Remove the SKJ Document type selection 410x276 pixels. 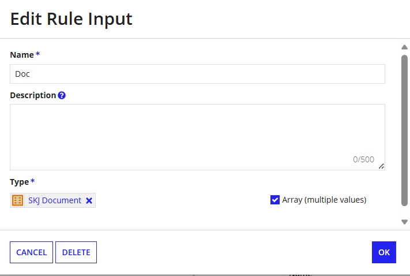click(89, 200)
